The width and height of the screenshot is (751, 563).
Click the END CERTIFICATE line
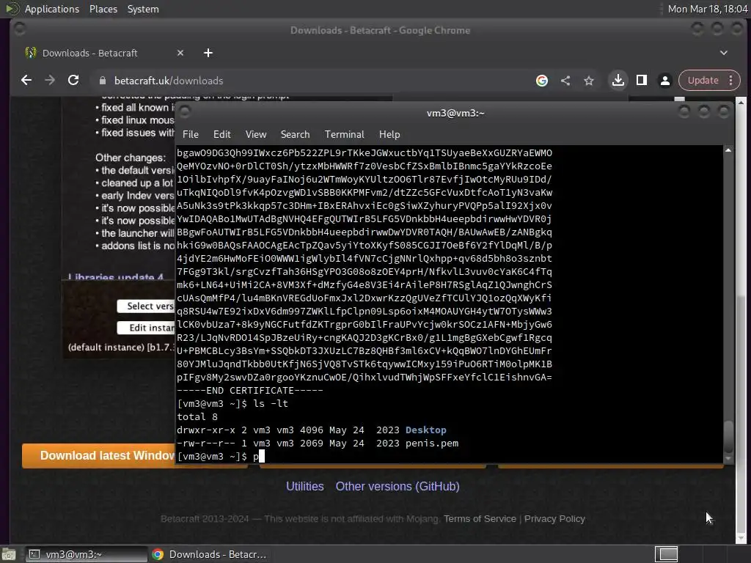tap(249, 390)
